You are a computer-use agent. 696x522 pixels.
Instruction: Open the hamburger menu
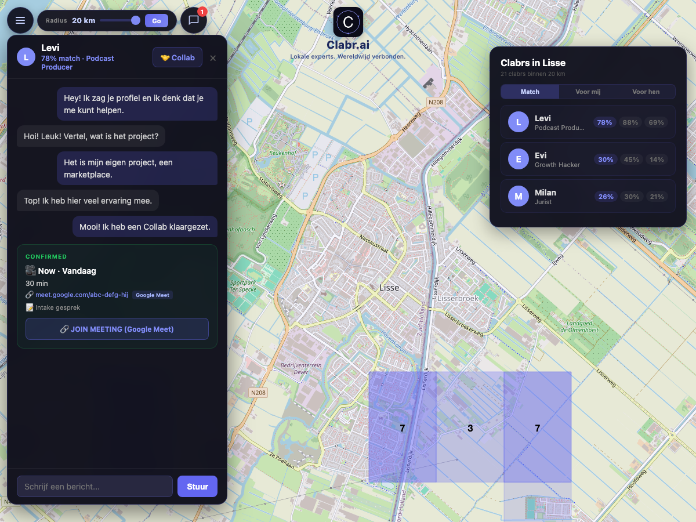[x=20, y=20]
